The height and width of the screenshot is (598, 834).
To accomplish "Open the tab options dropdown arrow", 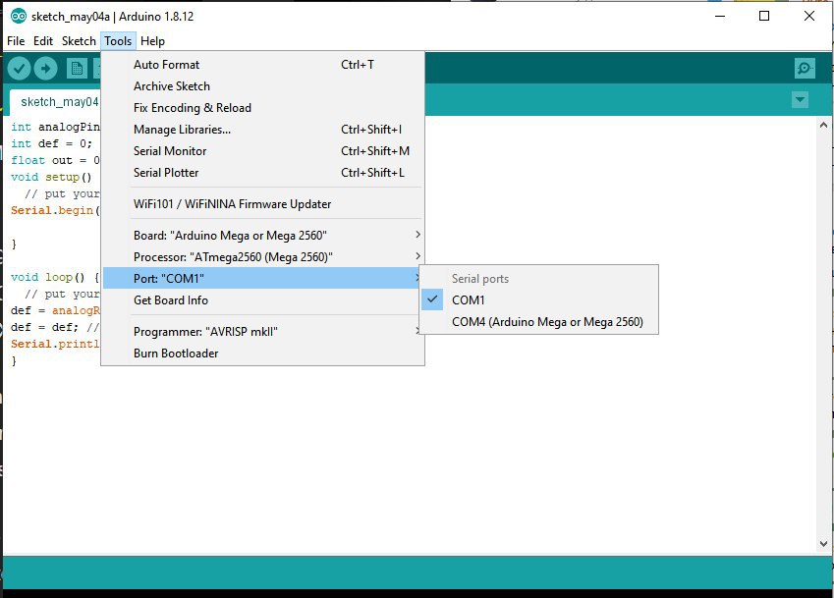I will click(800, 99).
